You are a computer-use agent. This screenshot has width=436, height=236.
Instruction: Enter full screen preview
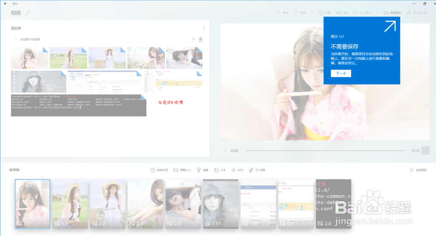point(426,150)
